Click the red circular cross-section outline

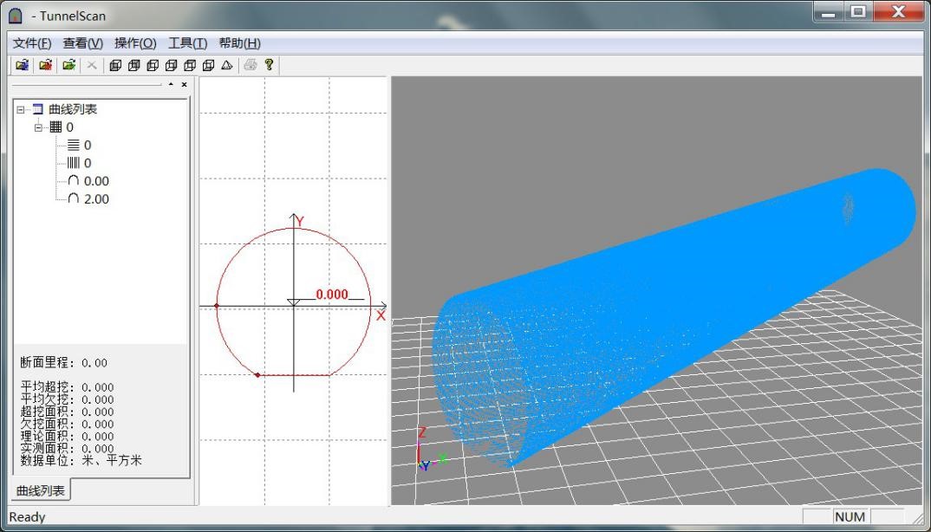(293, 302)
